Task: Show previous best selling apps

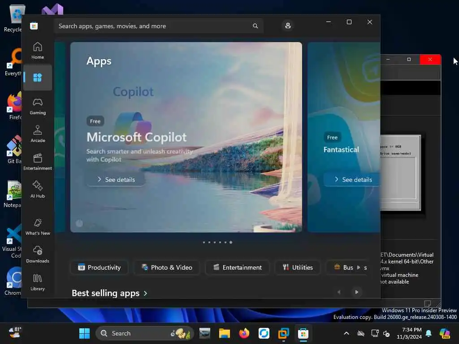Action: point(339,292)
